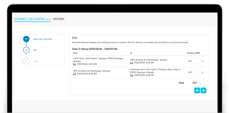Click the location arrow beside 16.7
The width and height of the screenshot is (229, 113).
tap(202, 62)
